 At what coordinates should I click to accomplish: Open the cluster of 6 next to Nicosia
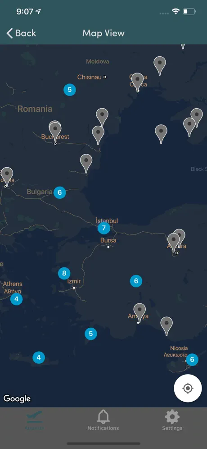pyautogui.click(x=192, y=360)
